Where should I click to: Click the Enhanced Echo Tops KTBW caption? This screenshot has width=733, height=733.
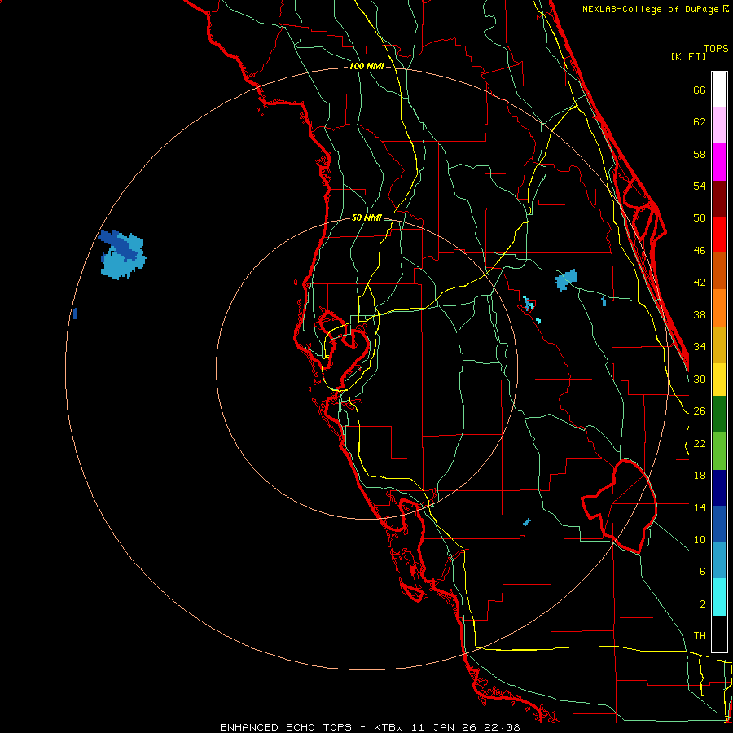point(370,727)
